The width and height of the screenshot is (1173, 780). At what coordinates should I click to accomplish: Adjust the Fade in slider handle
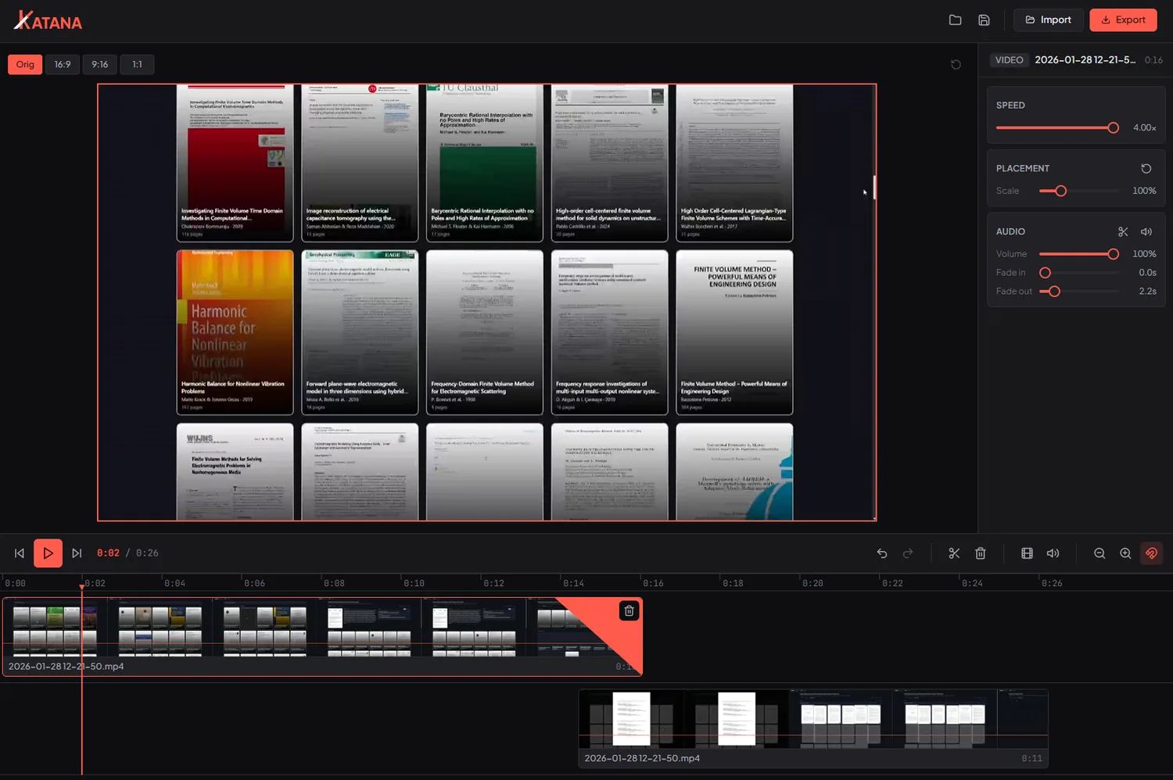pyautogui.click(x=1045, y=273)
